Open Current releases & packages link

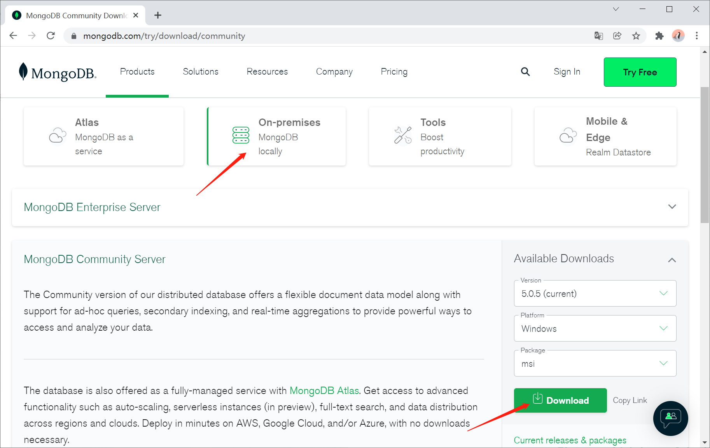570,440
